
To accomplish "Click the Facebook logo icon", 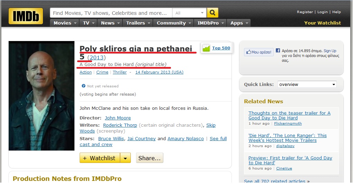I will 278,50.
